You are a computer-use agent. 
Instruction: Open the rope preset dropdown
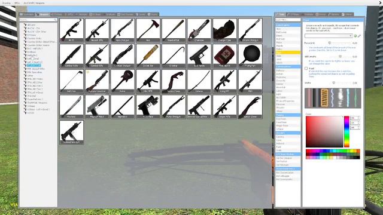(x=329, y=36)
